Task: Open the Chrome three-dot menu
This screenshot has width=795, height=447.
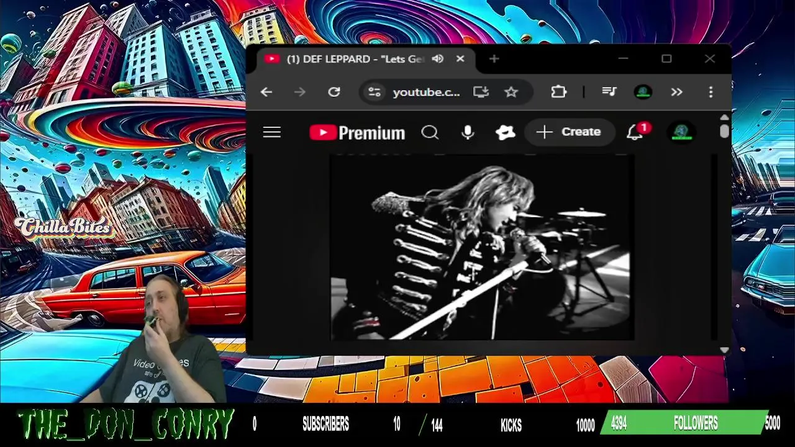Action: click(x=711, y=92)
